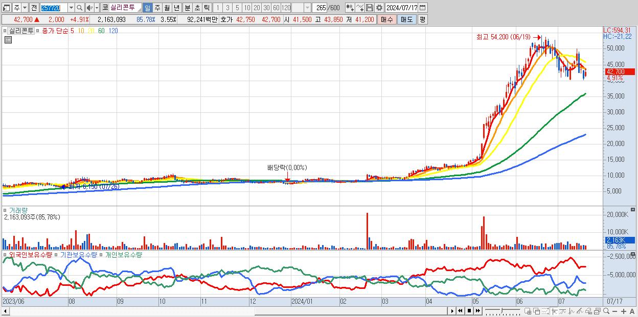The width and height of the screenshot is (638, 317).
Task: Open the stock search magnifier icon
Action: pos(80,8)
